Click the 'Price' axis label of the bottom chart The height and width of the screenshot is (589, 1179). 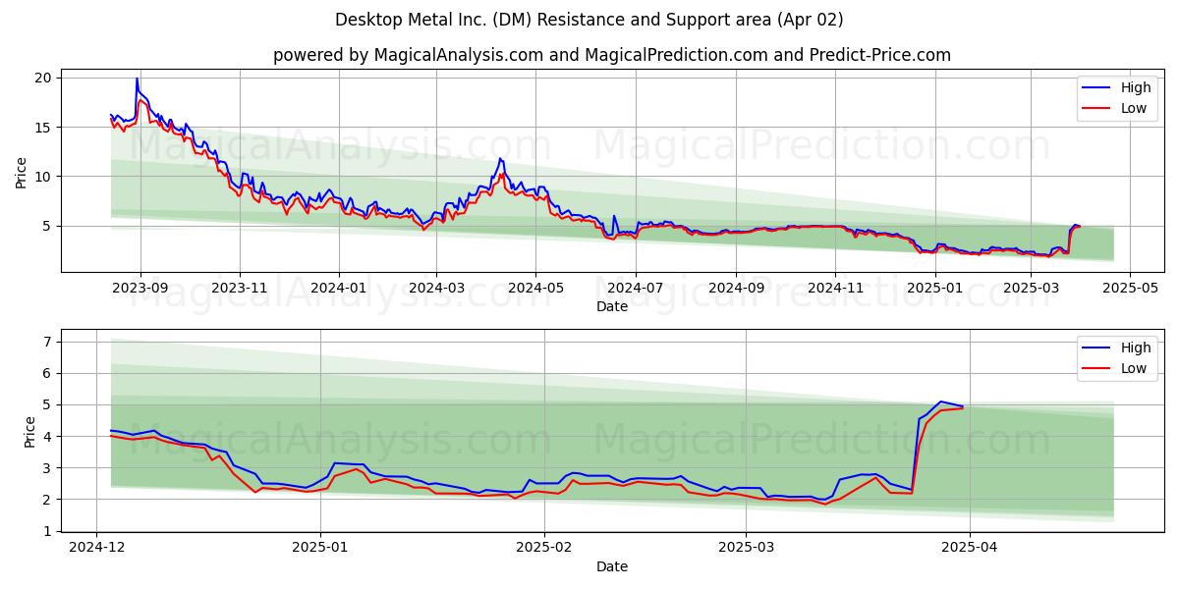point(29,431)
